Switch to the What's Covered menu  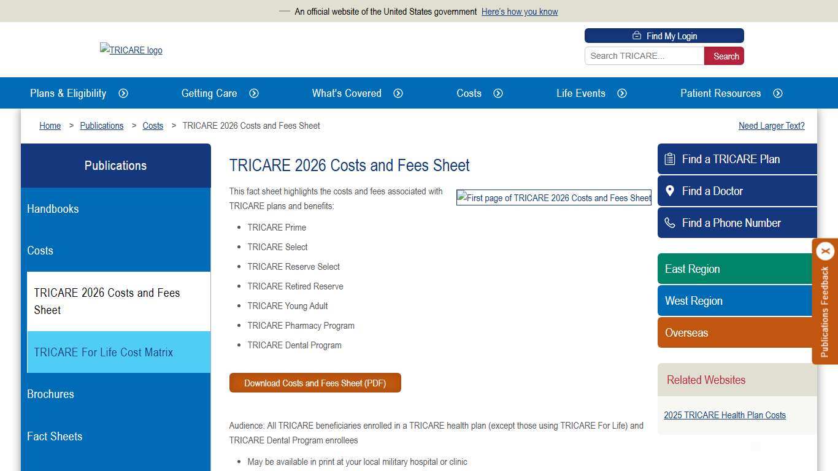pos(346,93)
